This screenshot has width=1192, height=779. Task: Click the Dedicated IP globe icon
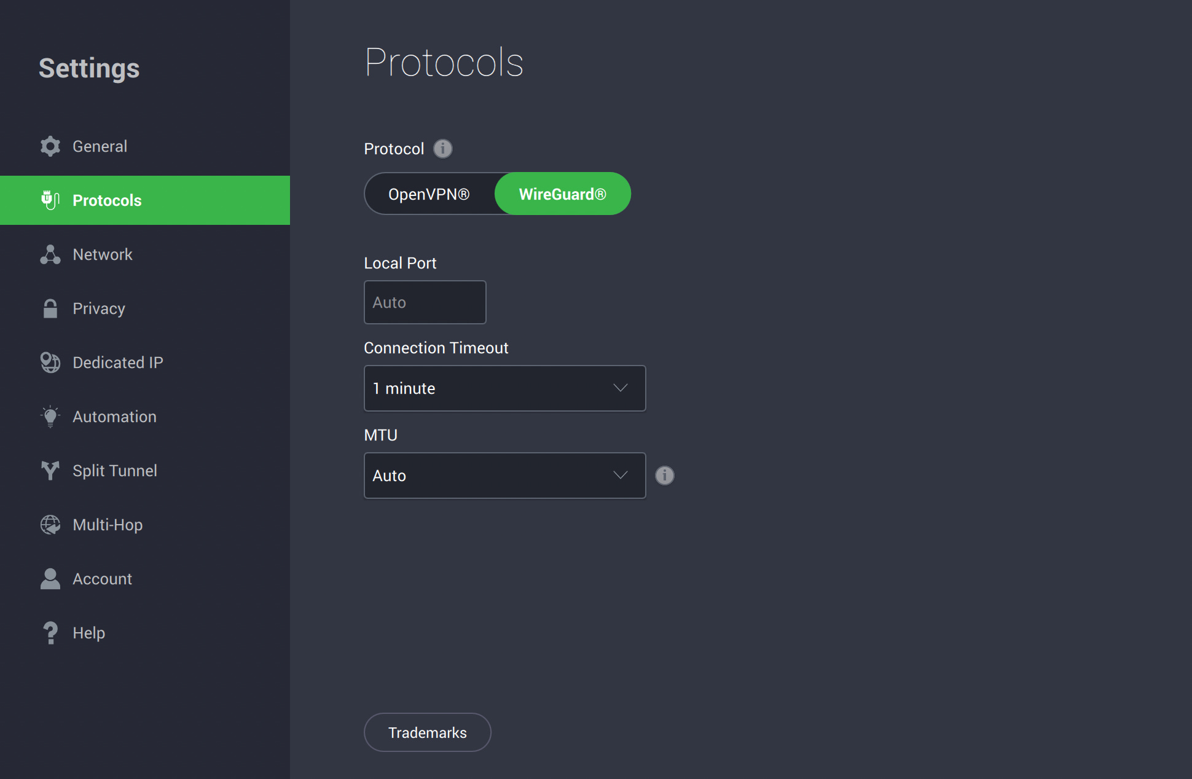[x=50, y=362]
